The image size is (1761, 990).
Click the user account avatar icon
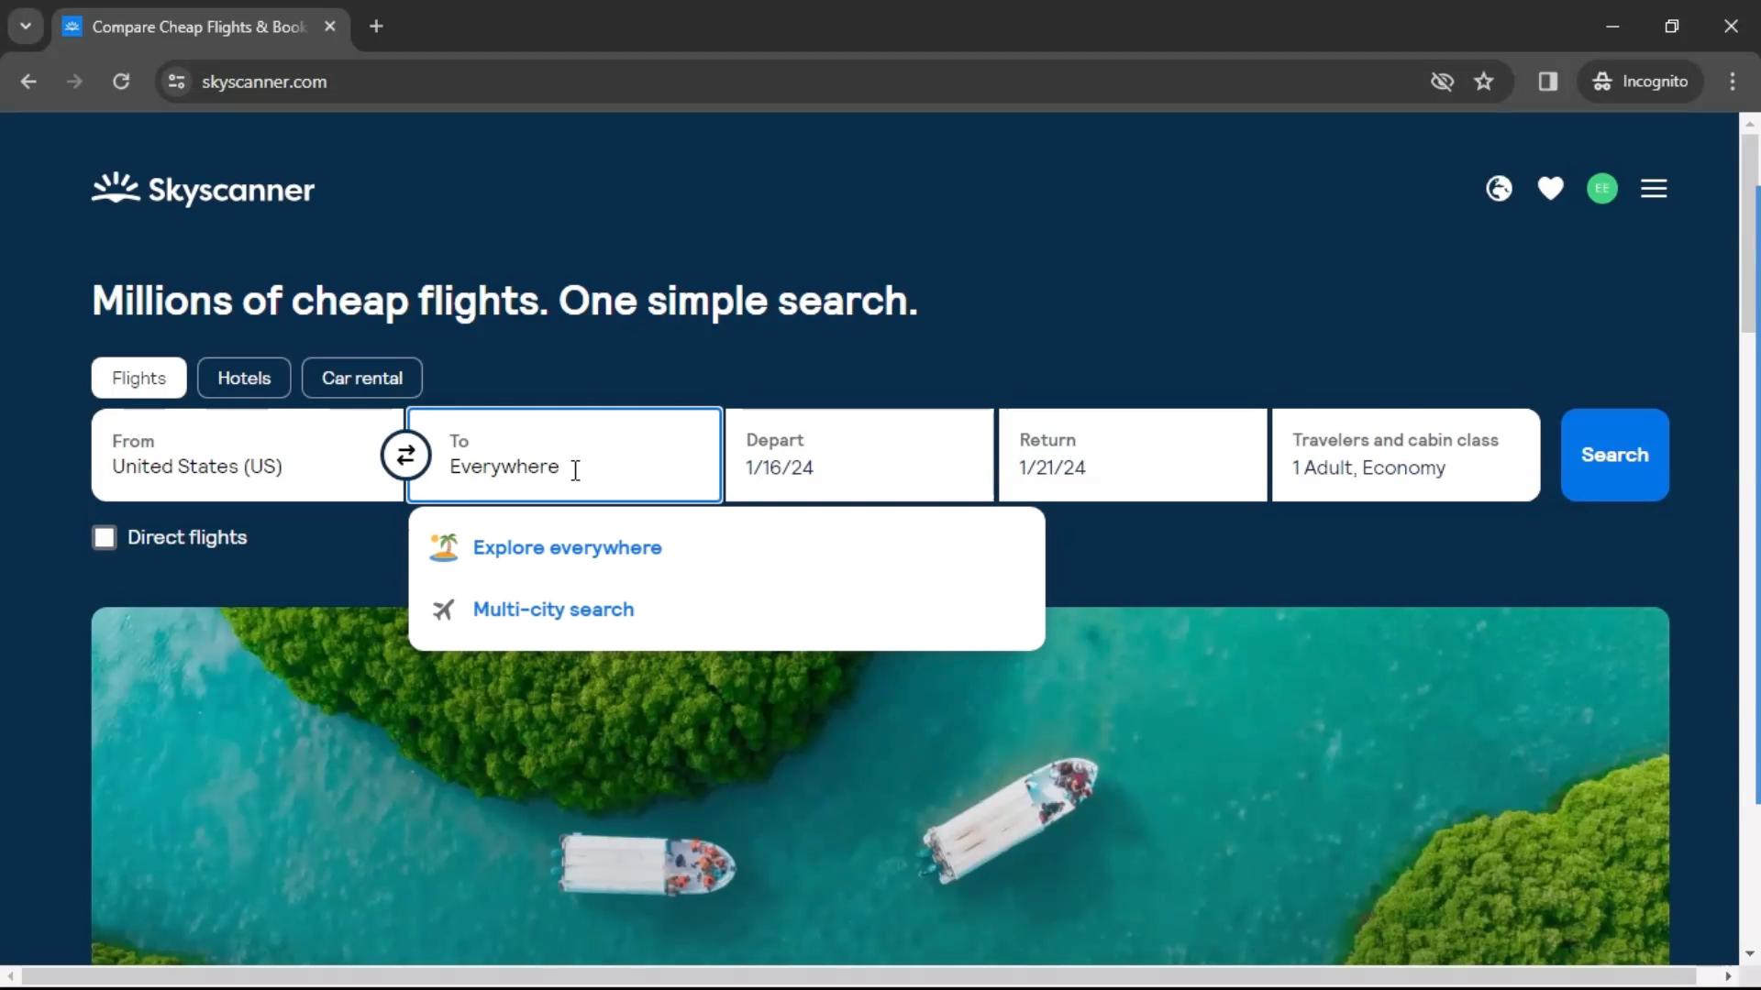coord(1602,189)
